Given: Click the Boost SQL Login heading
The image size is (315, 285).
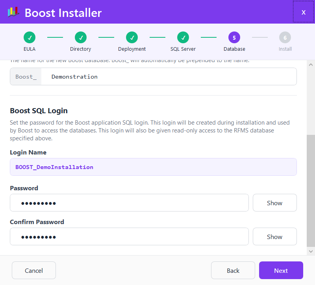Looking at the screenshot, I should pos(39,111).
